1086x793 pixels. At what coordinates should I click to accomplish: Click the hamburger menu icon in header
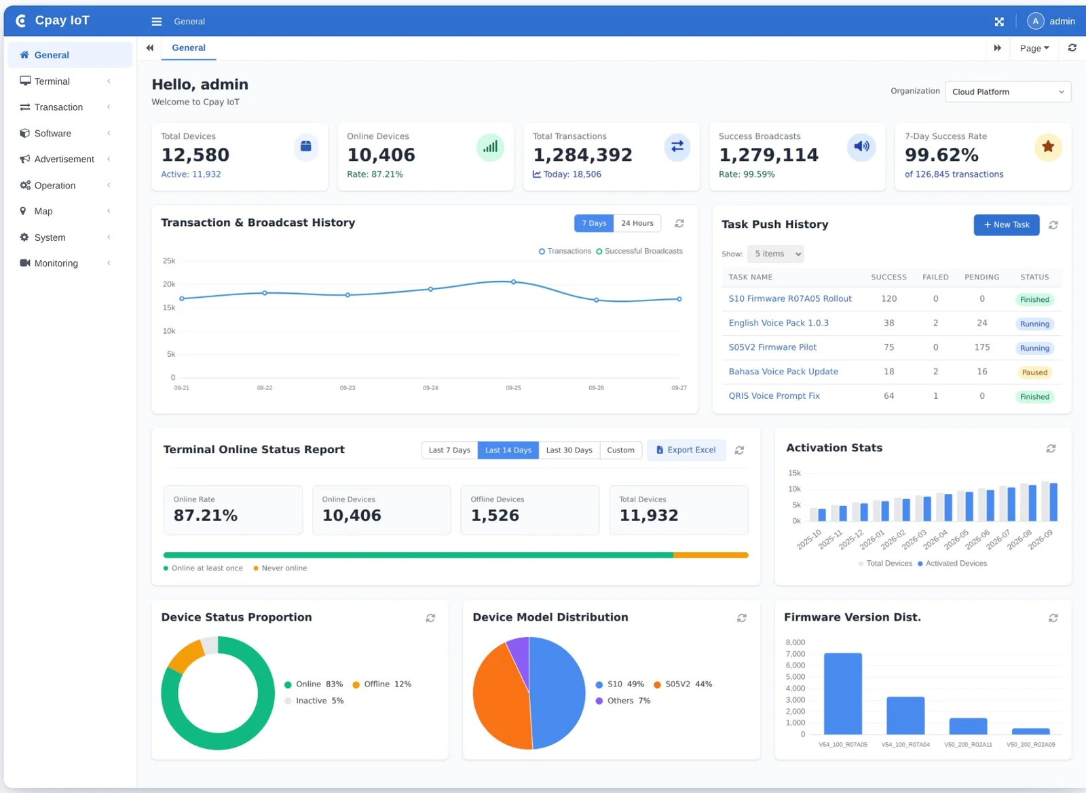point(157,22)
